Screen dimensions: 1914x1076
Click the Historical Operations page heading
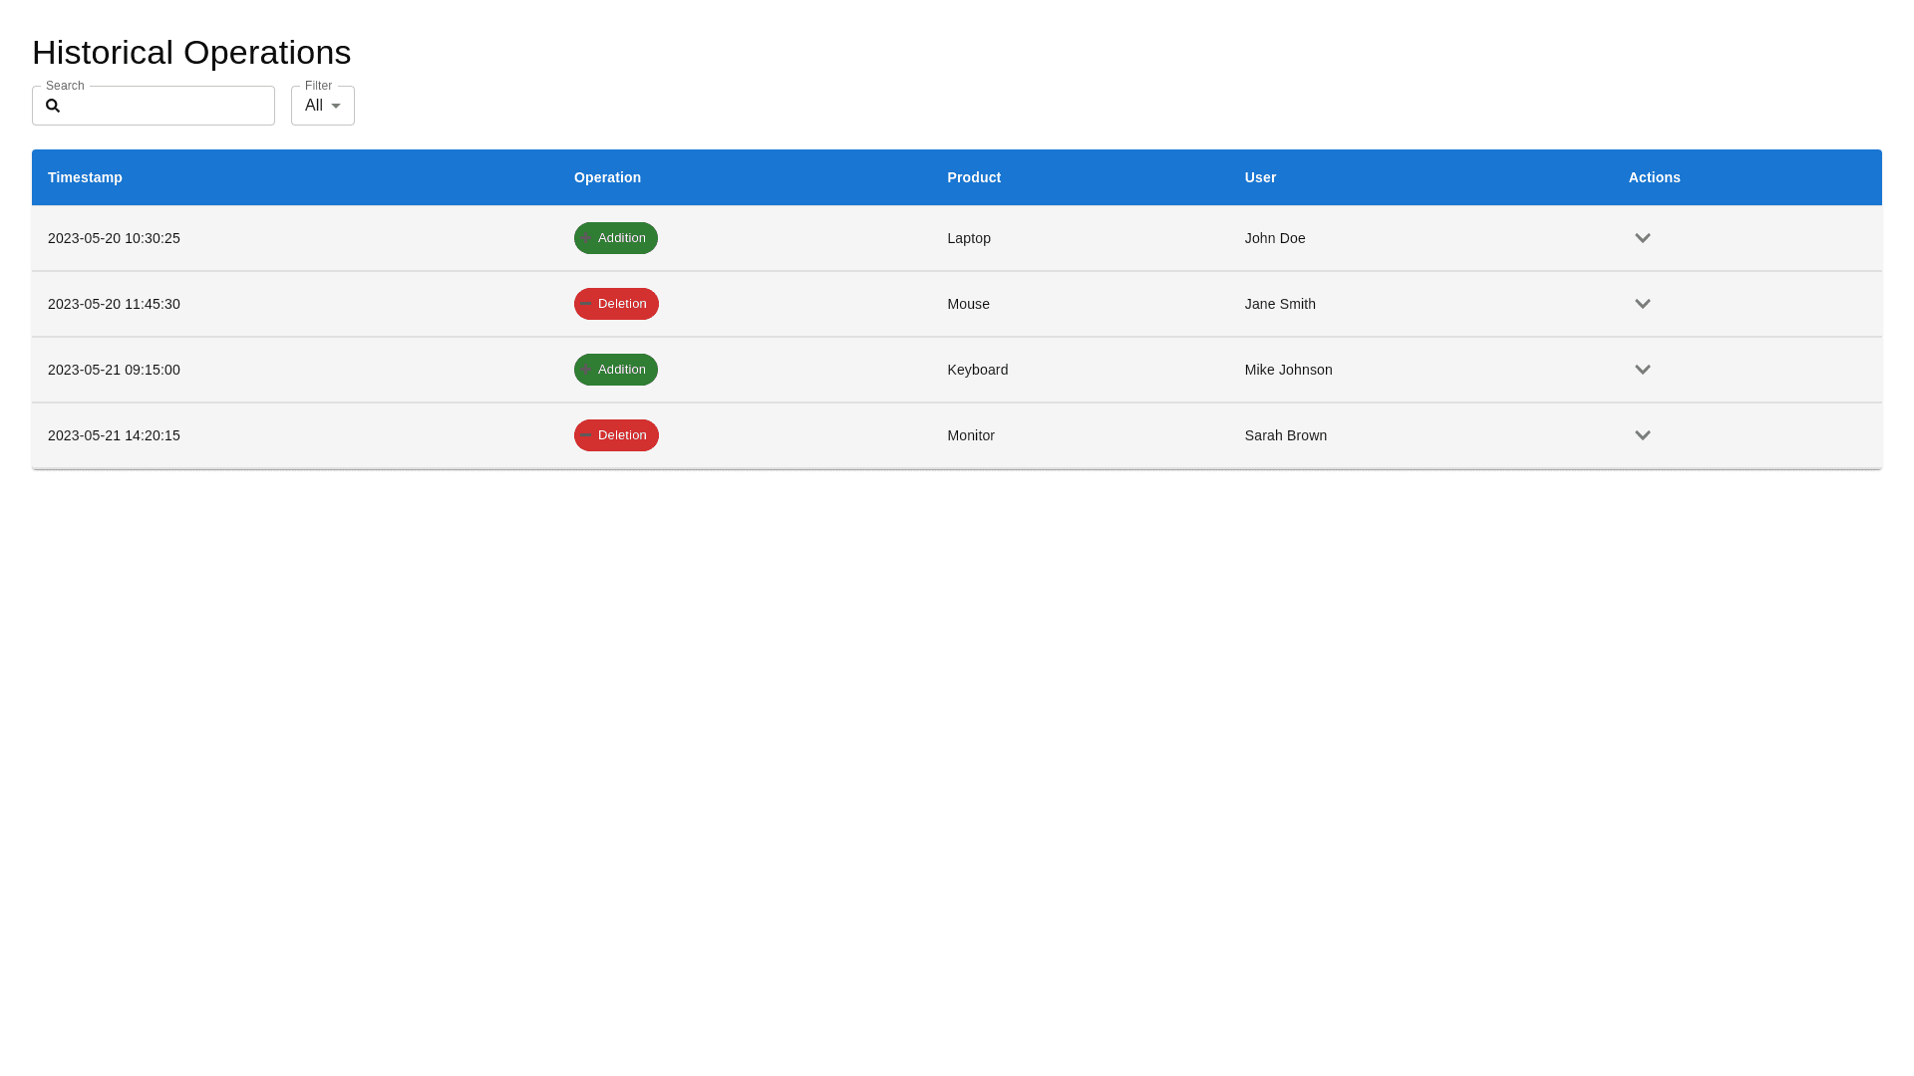click(x=191, y=52)
